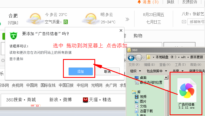Expand more weather with double arrow

[127, 19]
